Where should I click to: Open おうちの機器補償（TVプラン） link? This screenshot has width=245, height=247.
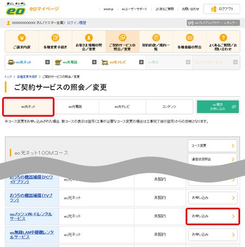(31, 198)
